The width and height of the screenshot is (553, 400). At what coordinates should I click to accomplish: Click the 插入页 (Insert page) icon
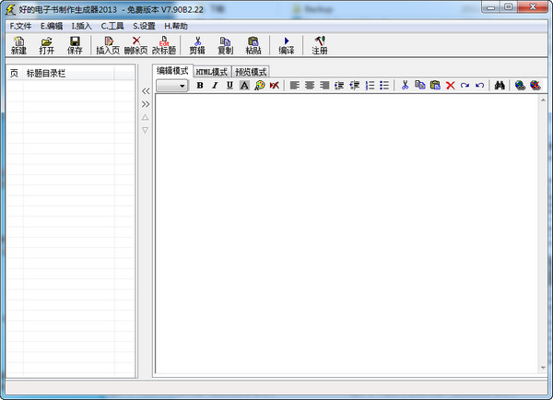tap(108, 45)
